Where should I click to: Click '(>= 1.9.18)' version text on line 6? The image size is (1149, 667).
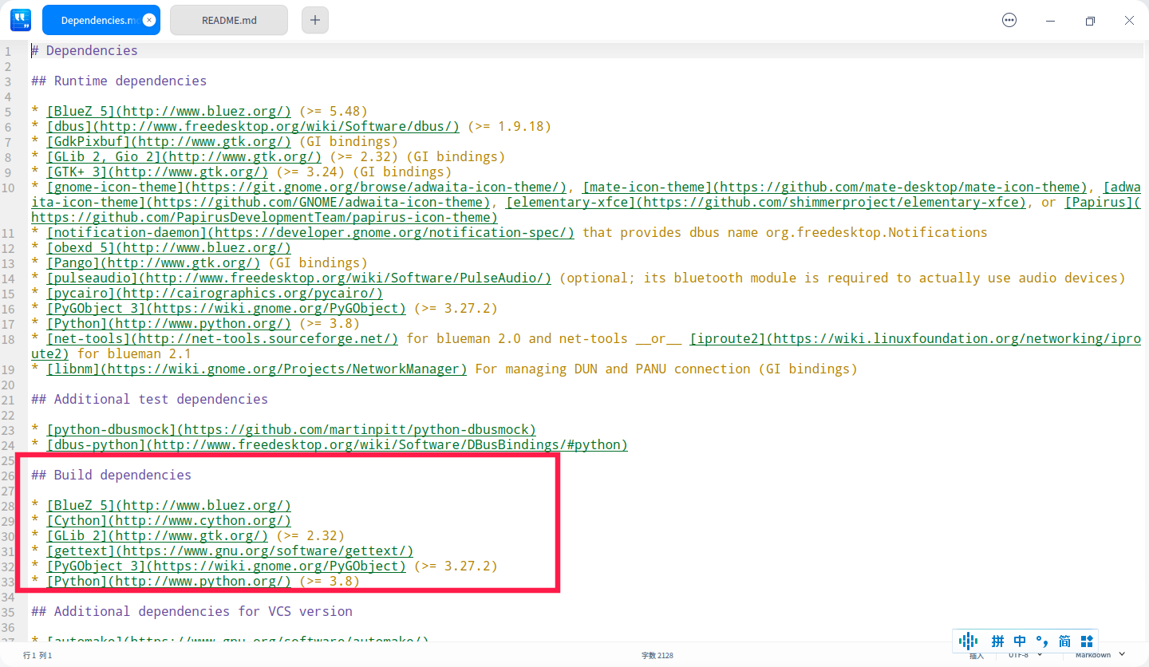tap(509, 126)
